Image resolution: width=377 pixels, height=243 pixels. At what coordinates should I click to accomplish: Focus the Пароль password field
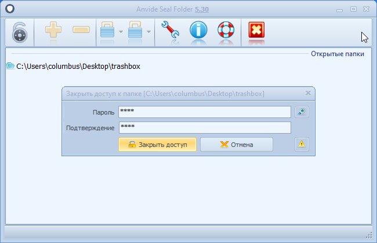pyautogui.click(x=205, y=112)
